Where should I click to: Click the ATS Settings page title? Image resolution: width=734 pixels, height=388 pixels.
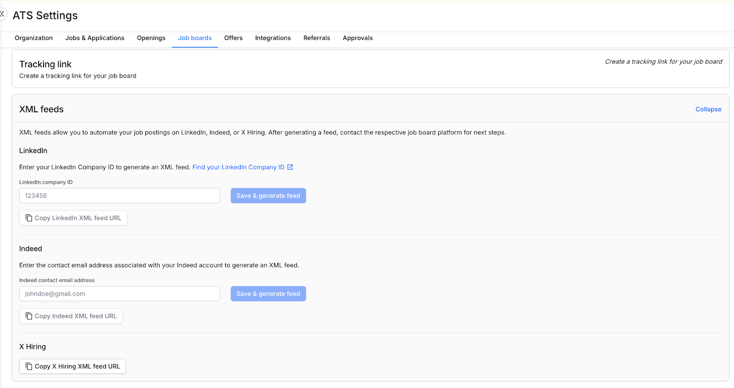pos(45,16)
